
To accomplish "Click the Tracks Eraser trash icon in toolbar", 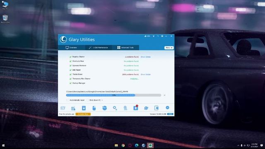I will (125, 108).
